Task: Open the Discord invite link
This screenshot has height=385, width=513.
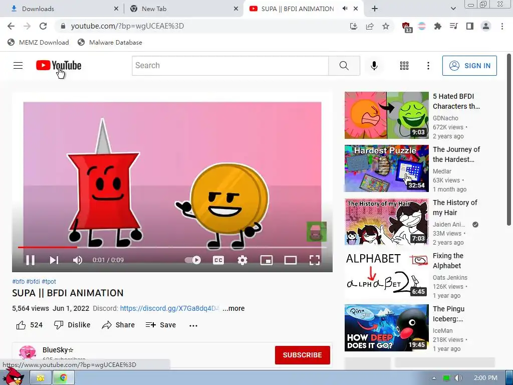Action: point(169,308)
